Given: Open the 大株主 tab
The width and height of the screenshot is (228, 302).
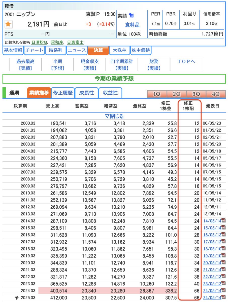Looking at the screenshot, I should pyautogui.click(x=119, y=50).
